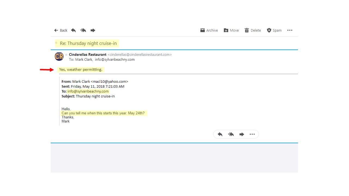This screenshot has height=196, width=349.
Task: Click the reply icon below the message
Action: coord(220,134)
